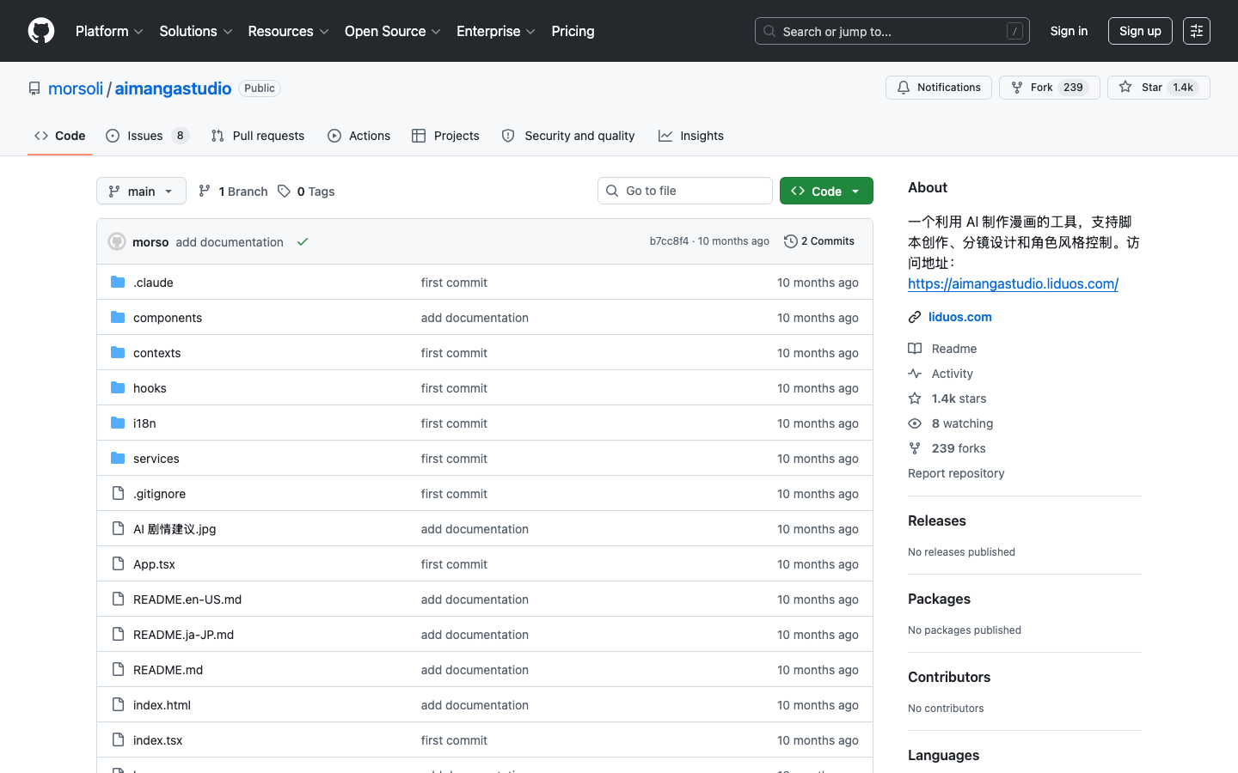Click the README.md file icon

click(118, 669)
